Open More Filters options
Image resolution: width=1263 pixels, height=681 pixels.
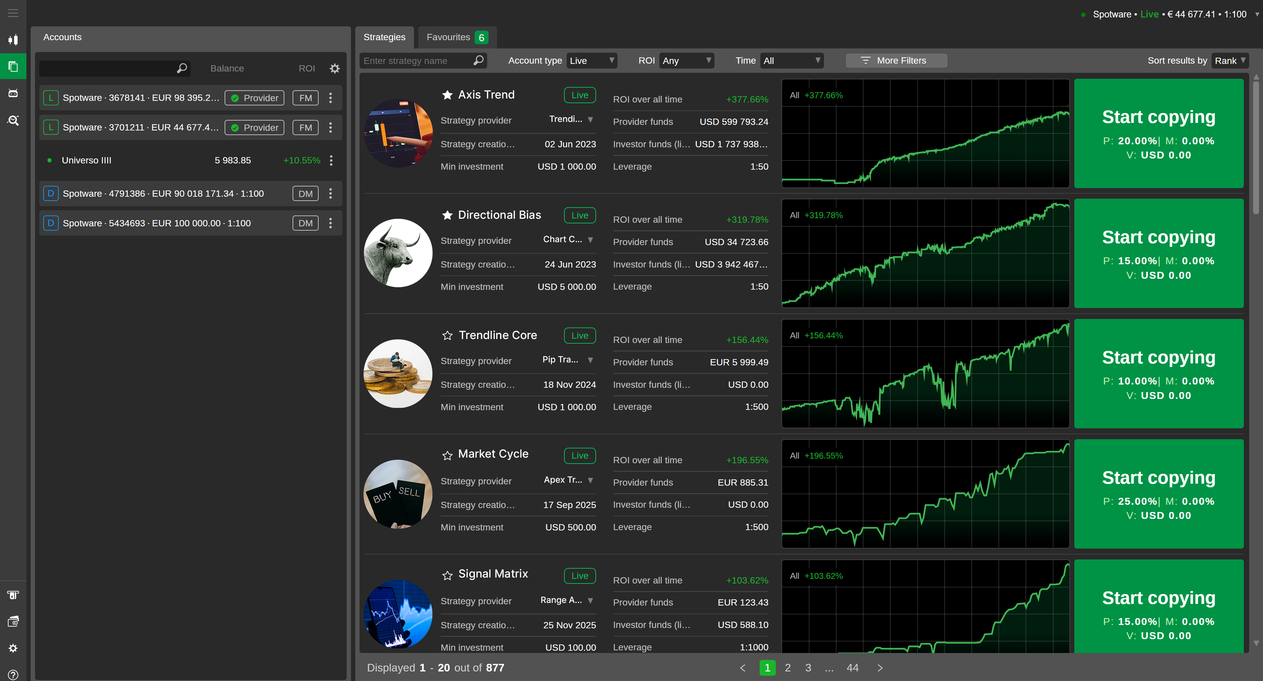tap(896, 61)
